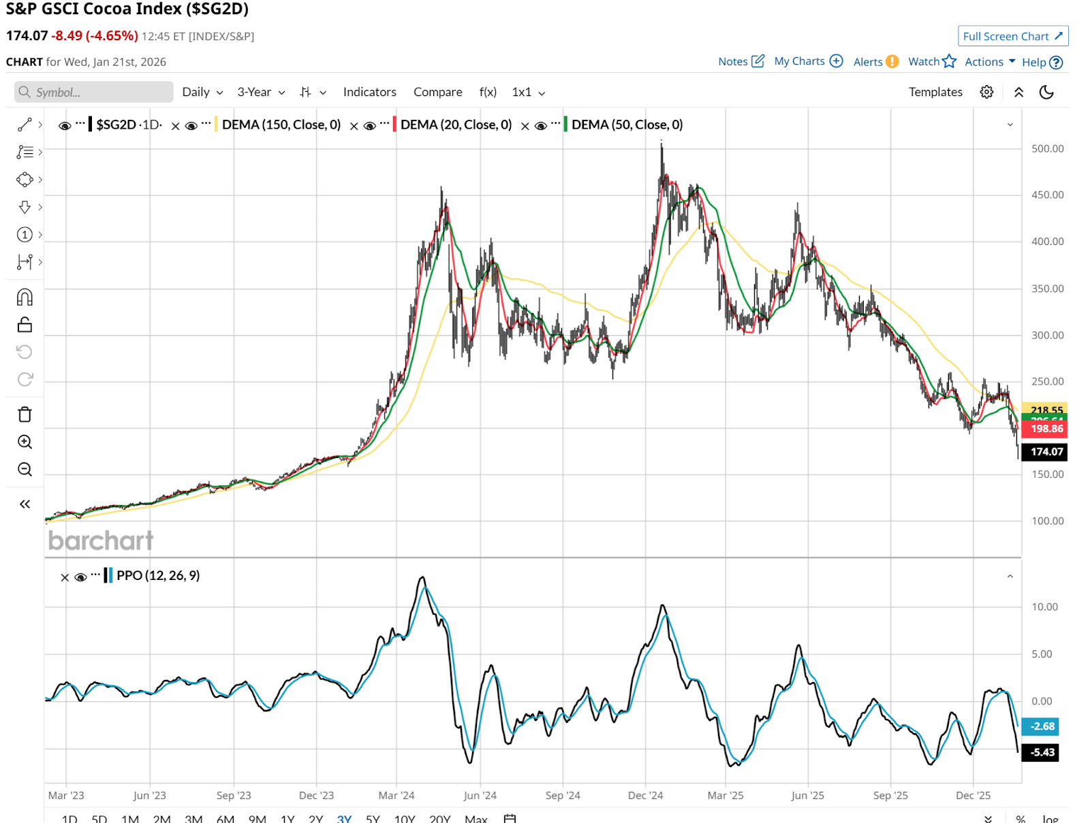The image size is (1090, 823).
Task: Toggle visibility of DEMA (150, Close, 0)
Action: (x=191, y=126)
